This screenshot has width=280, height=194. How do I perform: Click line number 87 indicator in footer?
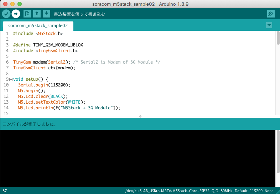pyautogui.click(x=5, y=191)
